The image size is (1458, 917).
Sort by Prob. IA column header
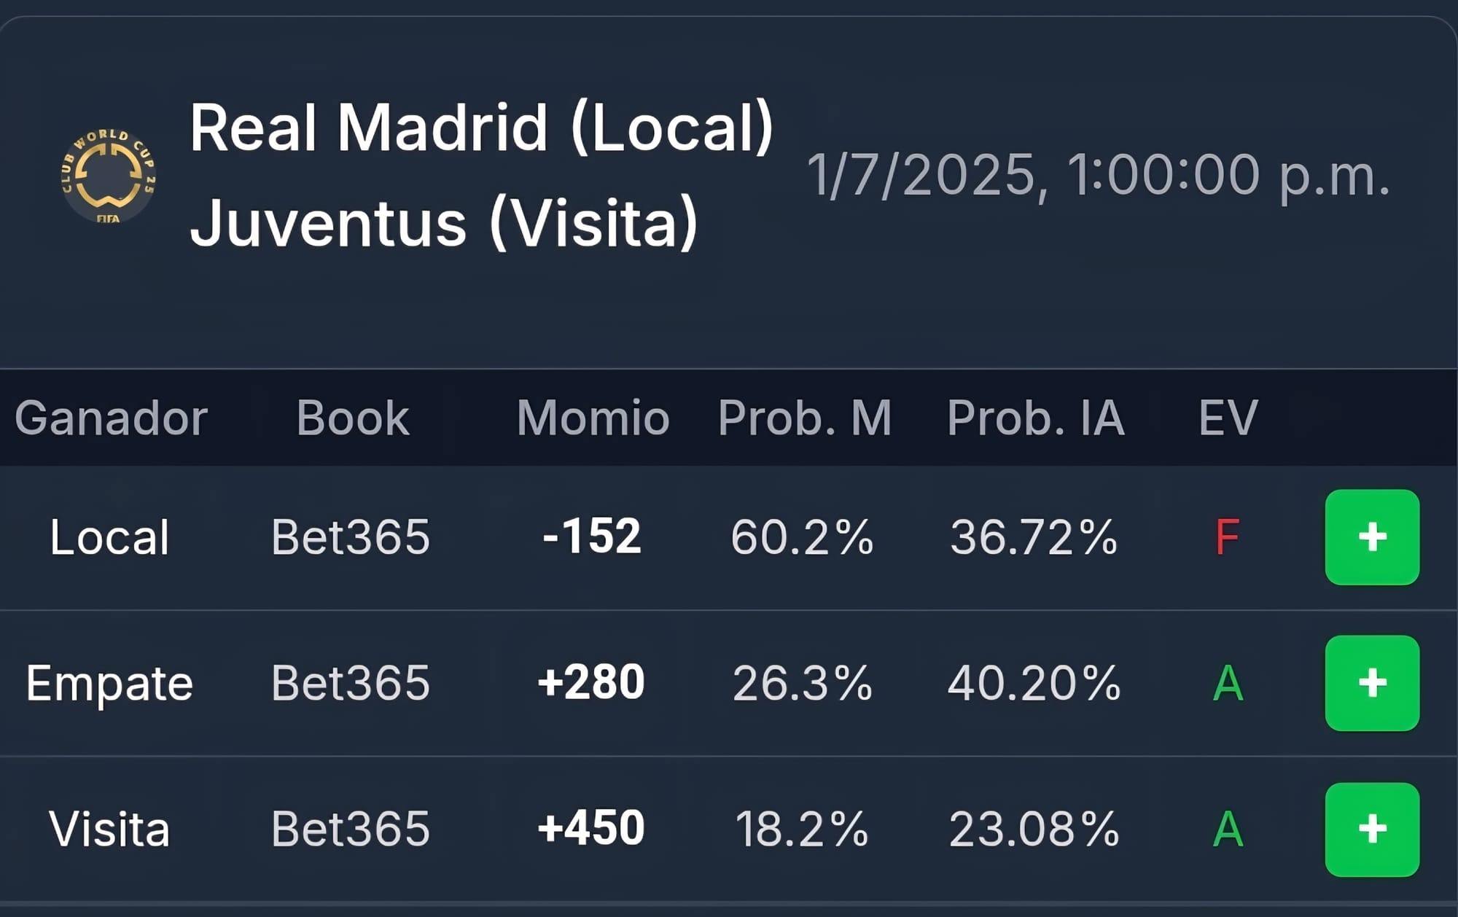click(x=1035, y=418)
